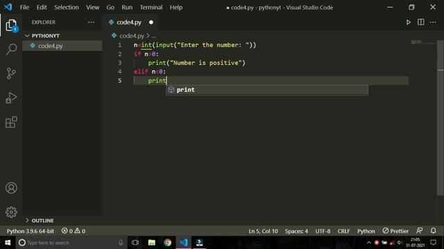
Task: Open the Help menu
Action: (x=176, y=8)
